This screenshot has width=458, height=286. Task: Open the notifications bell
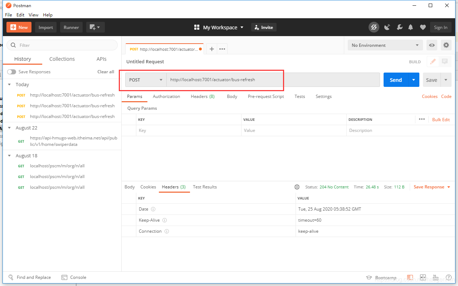point(411,27)
